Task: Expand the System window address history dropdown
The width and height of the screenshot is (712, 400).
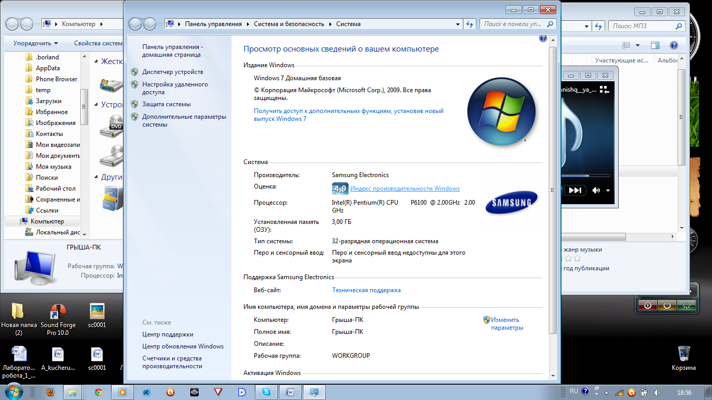Action: (x=458, y=24)
